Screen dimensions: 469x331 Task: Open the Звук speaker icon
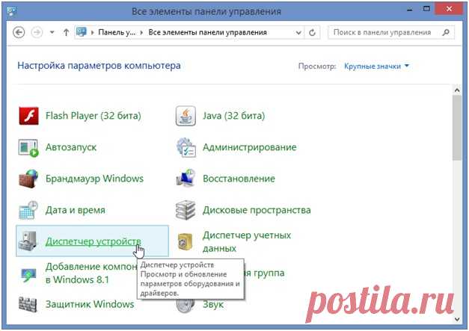[186, 306]
